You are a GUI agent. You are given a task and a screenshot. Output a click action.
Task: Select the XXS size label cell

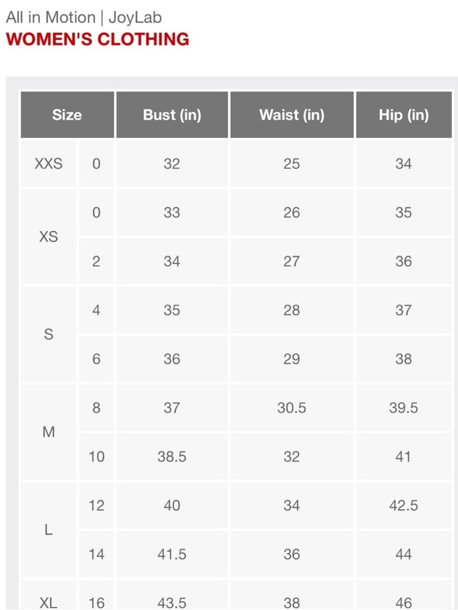49,164
